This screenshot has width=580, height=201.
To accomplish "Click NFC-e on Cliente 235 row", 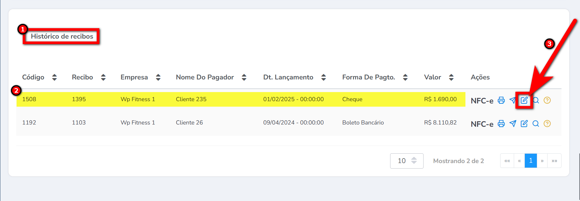I will click(482, 101).
